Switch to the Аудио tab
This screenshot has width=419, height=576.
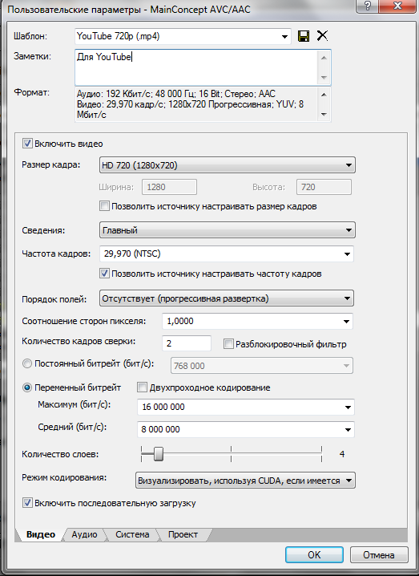click(x=84, y=534)
